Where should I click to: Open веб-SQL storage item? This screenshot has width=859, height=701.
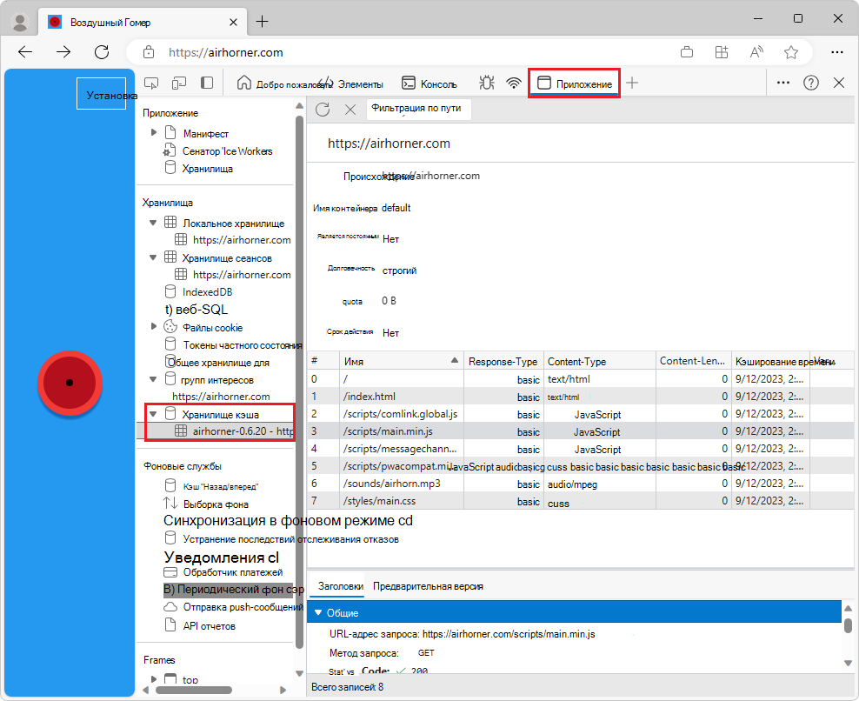click(x=196, y=310)
